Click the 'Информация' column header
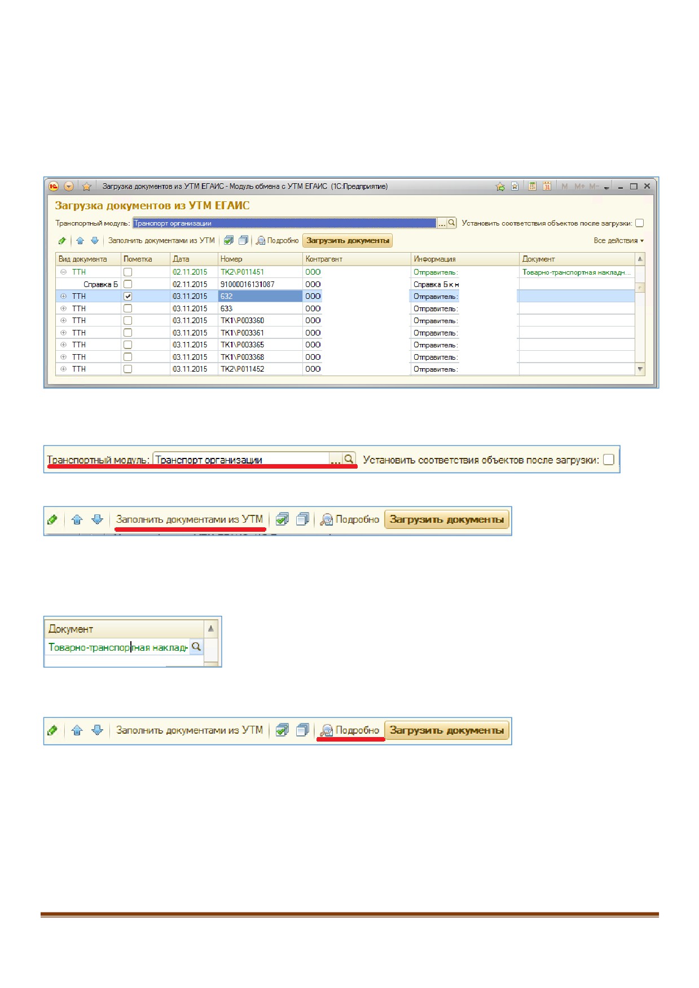Image resolution: width=699 pixels, height=988 pixels. coord(465,259)
